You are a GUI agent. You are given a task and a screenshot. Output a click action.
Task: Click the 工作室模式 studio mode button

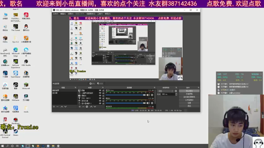pos(189,100)
